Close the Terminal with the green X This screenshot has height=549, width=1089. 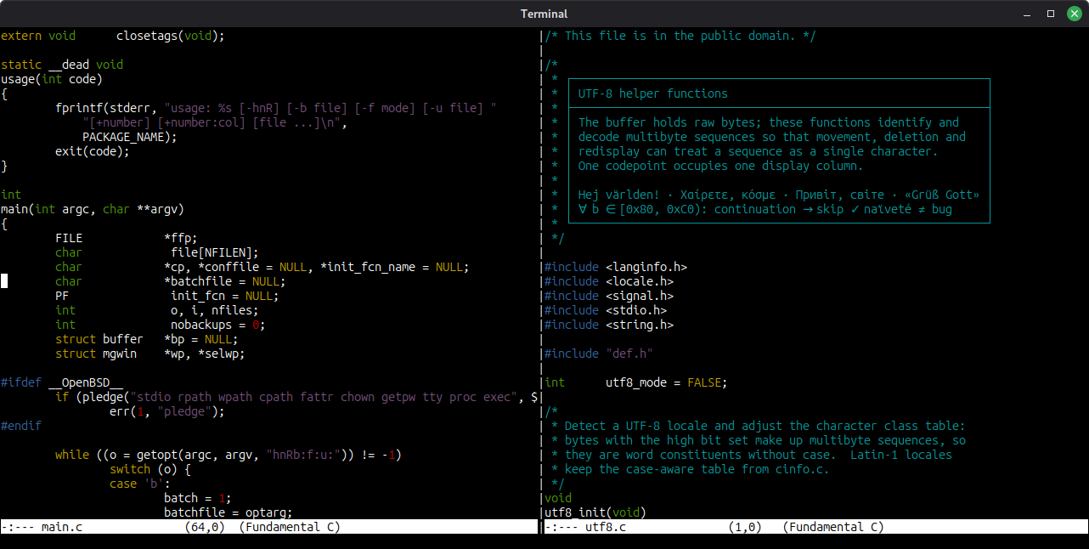tap(1074, 14)
